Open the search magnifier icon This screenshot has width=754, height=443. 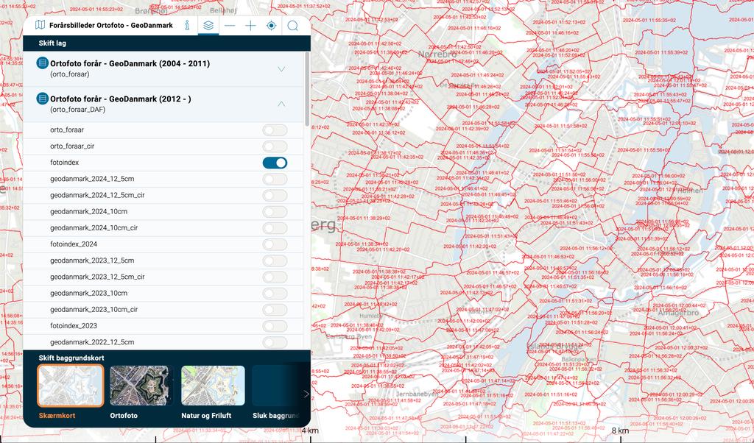pos(292,26)
